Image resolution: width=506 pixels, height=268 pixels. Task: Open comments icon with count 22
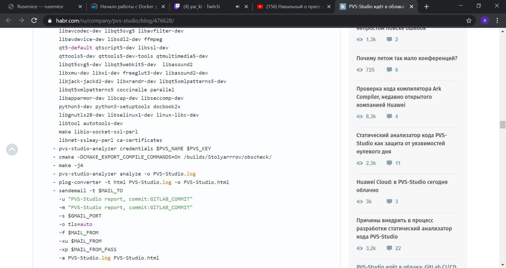389,248
